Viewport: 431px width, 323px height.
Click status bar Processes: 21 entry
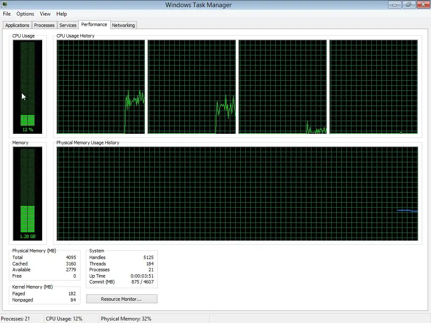pos(16,319)
